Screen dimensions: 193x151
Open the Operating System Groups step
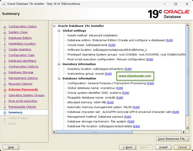coord(26,95)
